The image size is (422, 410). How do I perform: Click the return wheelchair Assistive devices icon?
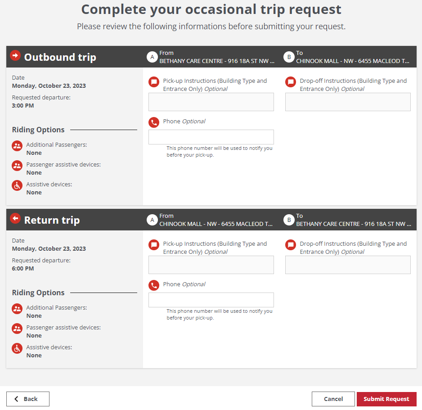point(17,348)
